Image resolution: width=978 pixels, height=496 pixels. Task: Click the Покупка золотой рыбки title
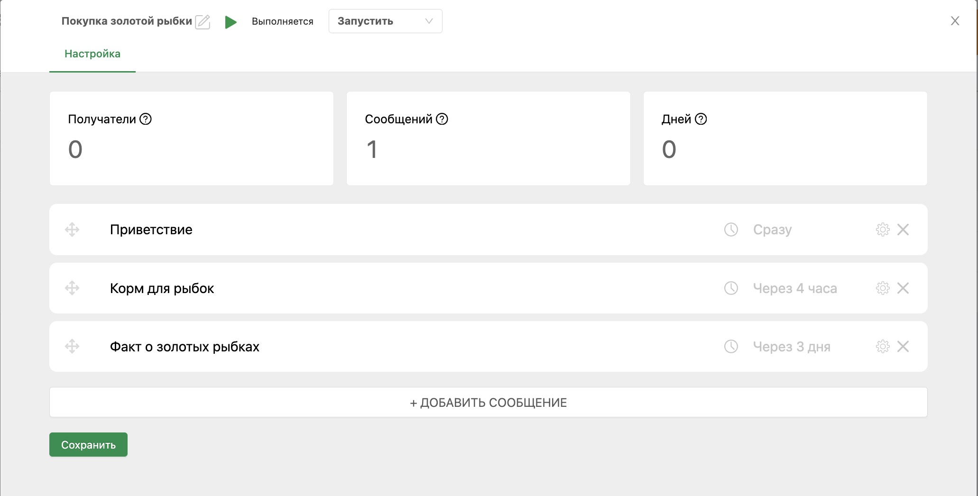[127, 21]
